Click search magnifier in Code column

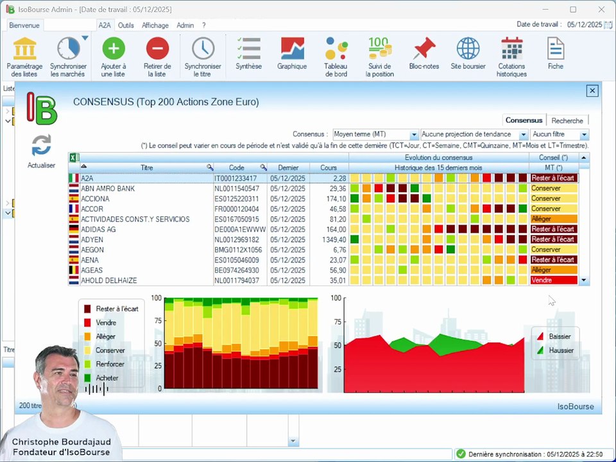(x=263, y=167)
